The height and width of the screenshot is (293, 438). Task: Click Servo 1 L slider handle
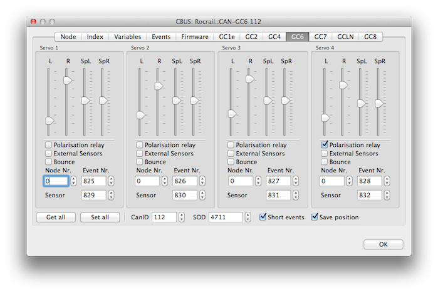point(49,119)
